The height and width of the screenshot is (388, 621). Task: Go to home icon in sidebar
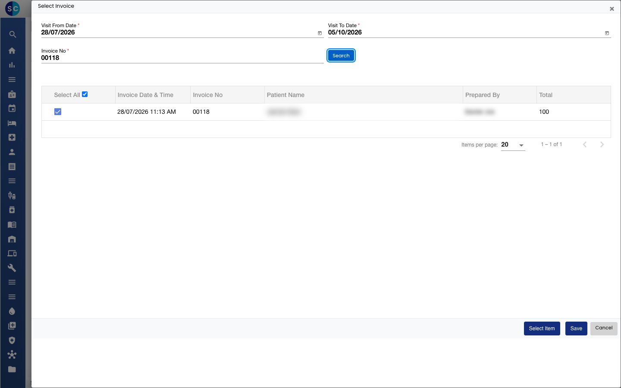12,50
